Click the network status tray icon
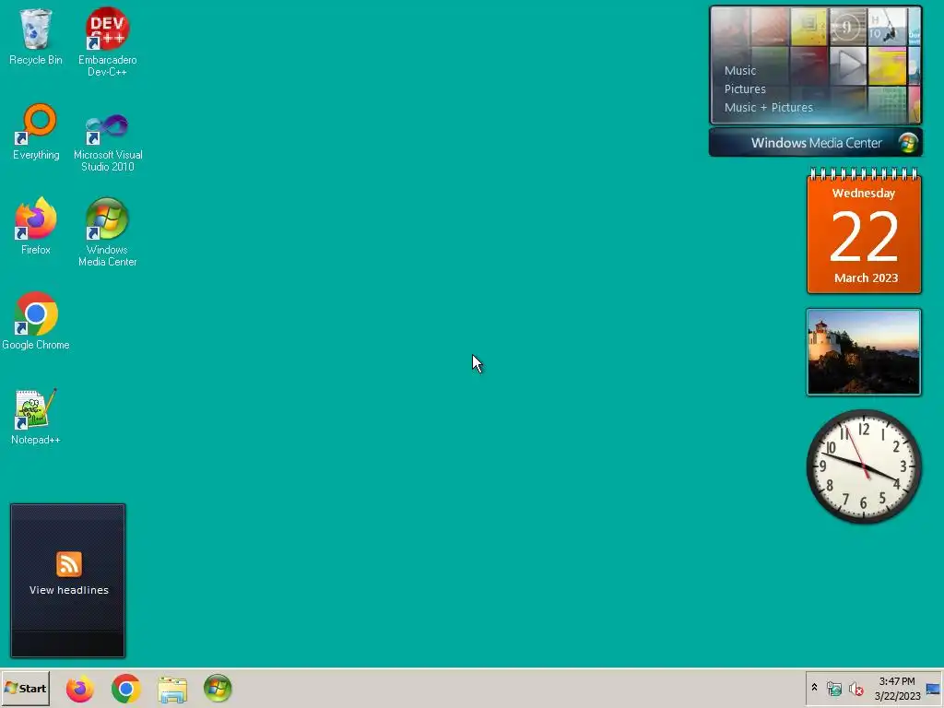Image resolution: width=944 pixels, height=708 pixels. pyautogui.click(x=833, y=689)
